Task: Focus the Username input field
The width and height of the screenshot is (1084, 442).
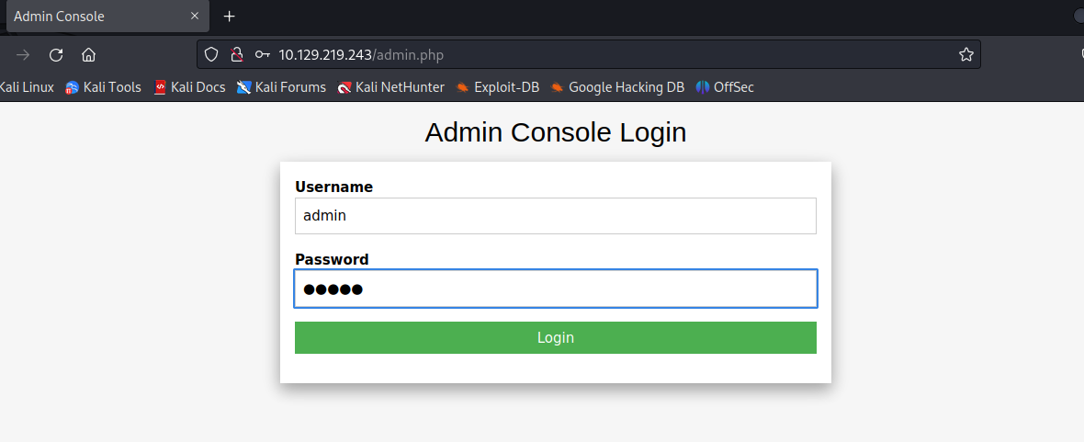Action: 555,216
